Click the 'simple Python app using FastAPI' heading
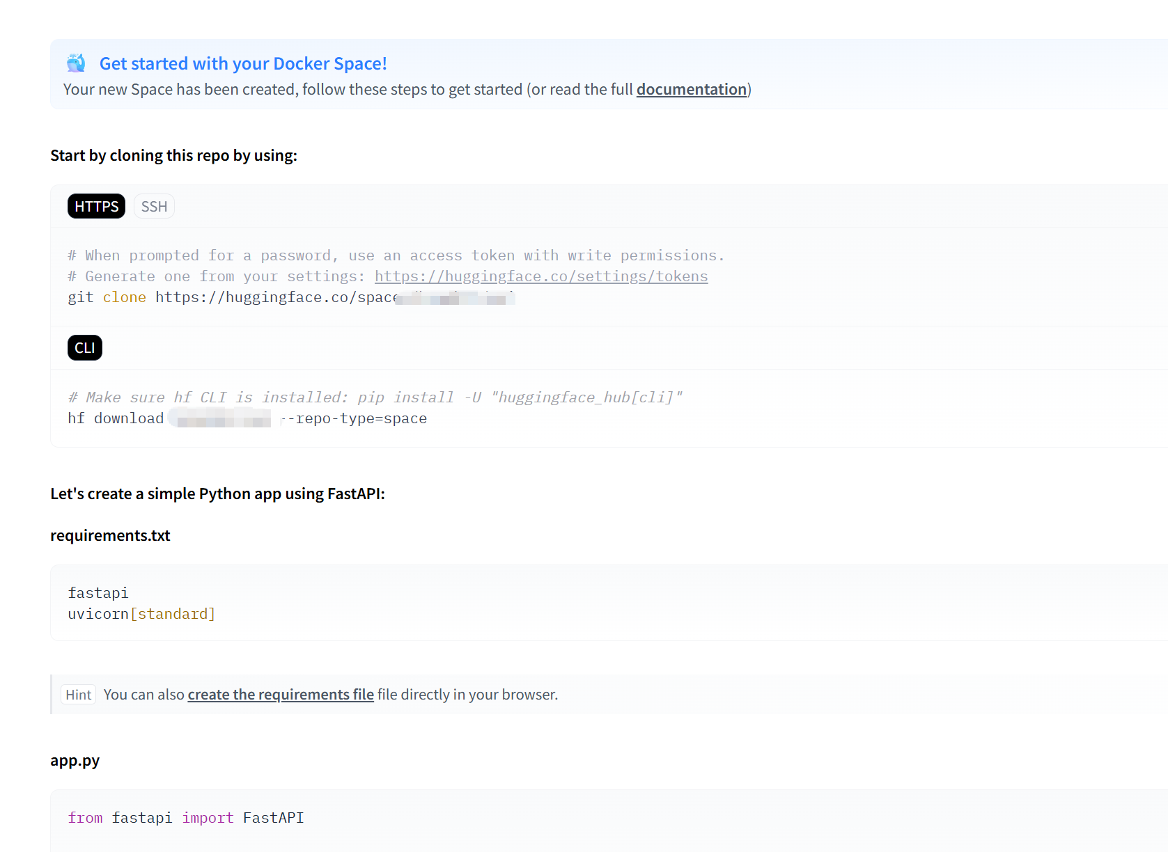 coord(217,494)
